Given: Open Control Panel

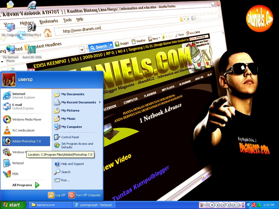Looking at the screenshot, I should [77, 137].
